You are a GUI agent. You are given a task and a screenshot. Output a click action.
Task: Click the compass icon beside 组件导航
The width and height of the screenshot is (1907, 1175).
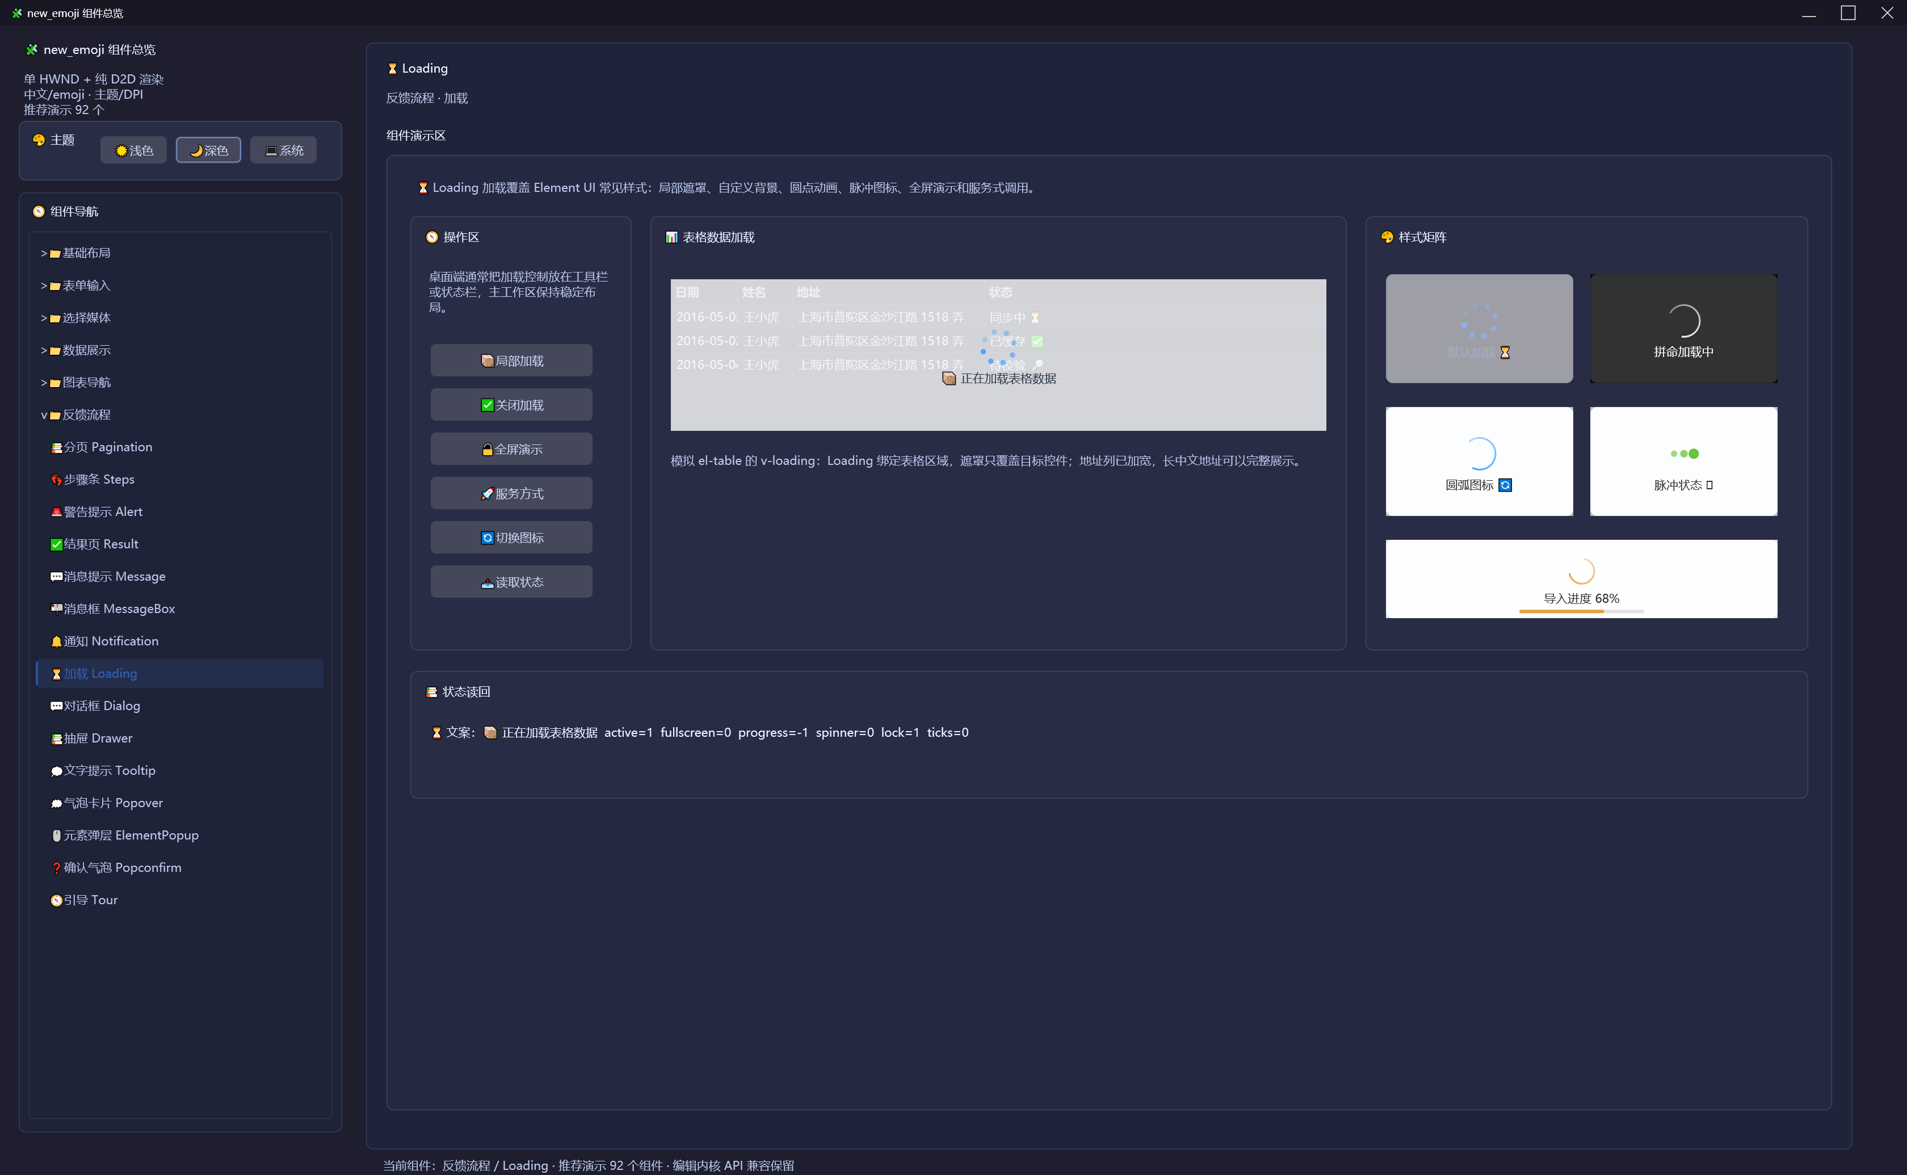[39, 211]
